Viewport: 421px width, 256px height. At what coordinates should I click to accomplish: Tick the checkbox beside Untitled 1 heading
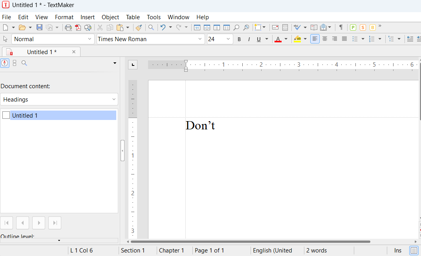pos(6,115)
